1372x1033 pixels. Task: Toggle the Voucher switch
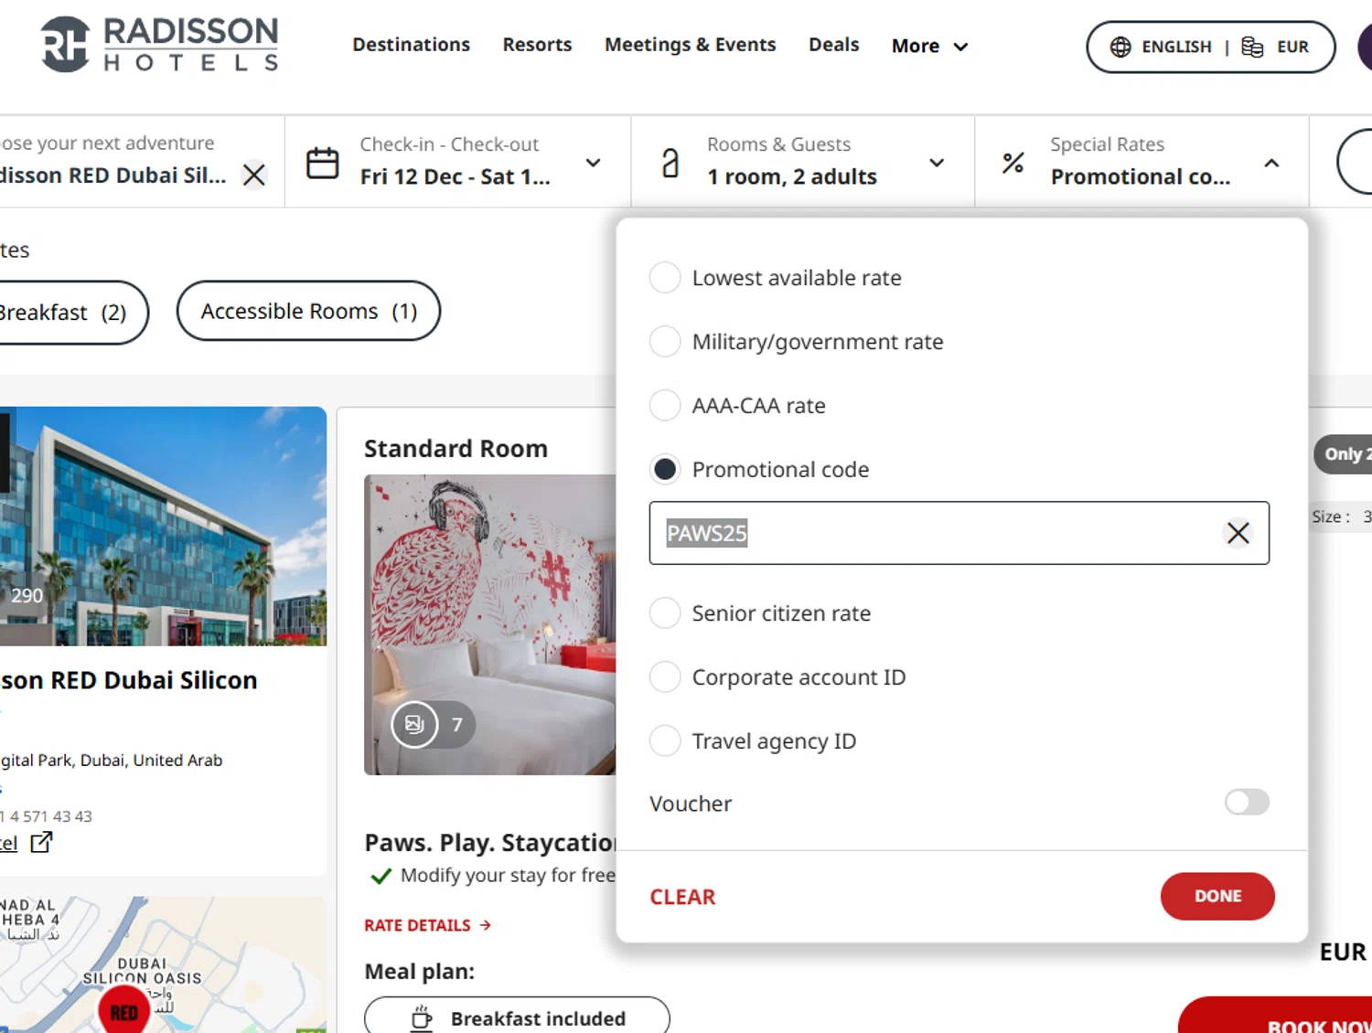tap(1247, 802)
